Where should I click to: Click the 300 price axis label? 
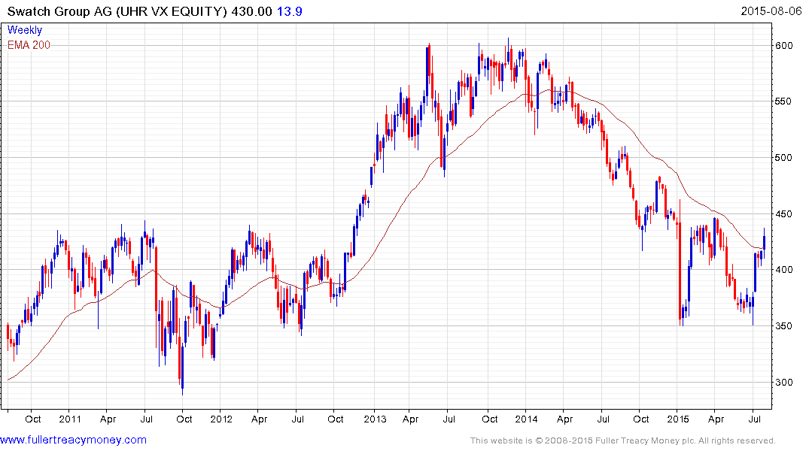(783, 382)
